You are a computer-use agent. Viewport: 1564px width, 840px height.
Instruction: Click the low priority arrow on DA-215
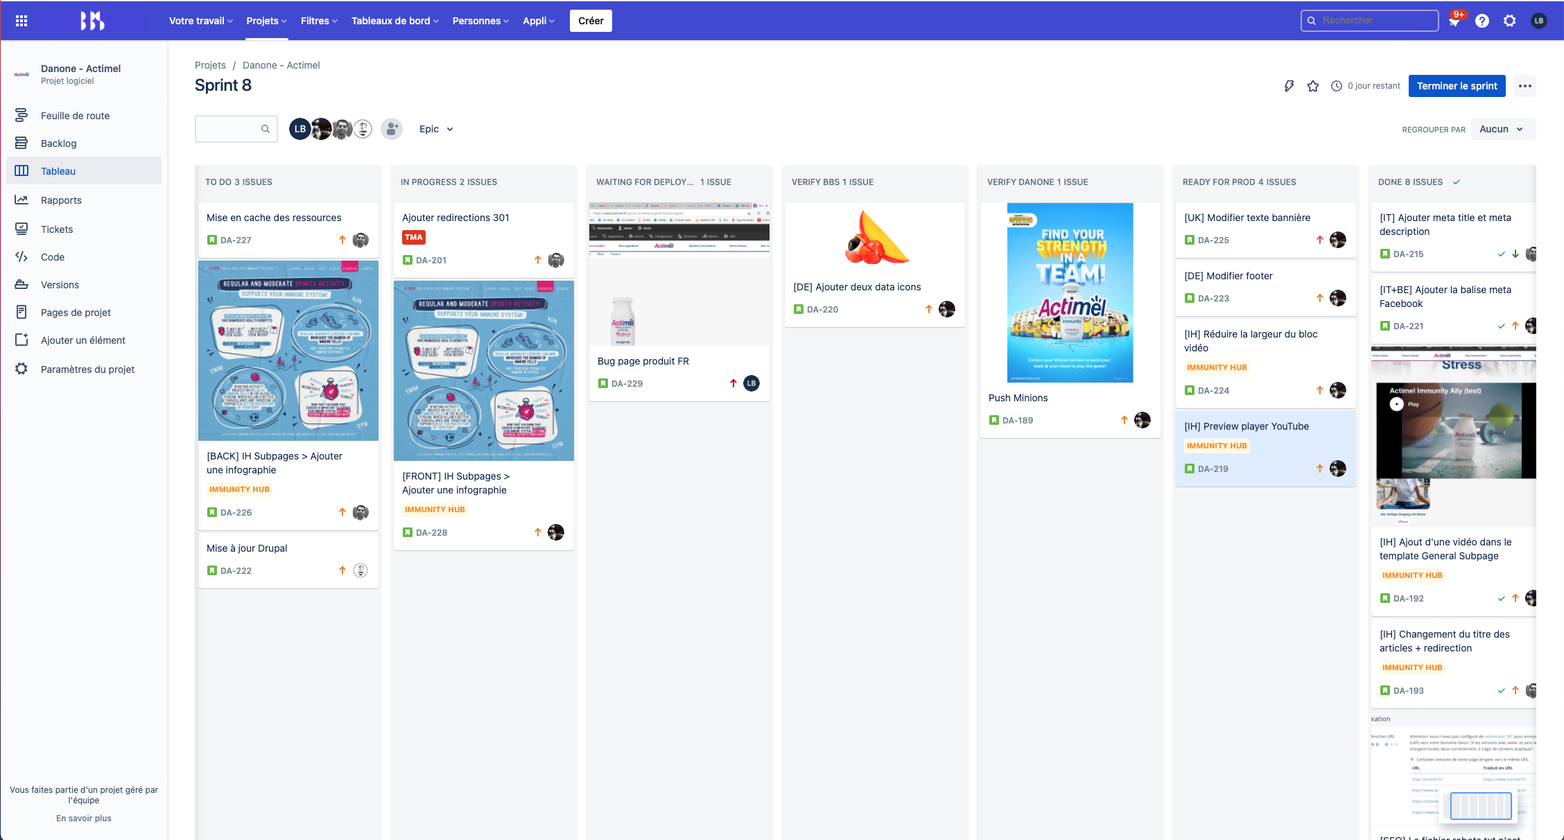pyautogui.click(x=1515, y=254)
